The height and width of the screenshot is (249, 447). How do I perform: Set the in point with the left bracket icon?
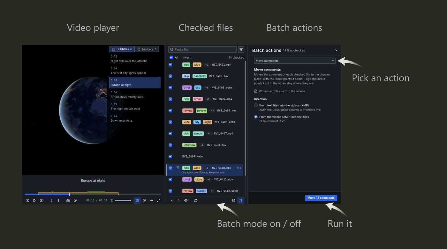pyautogui.click(x=51, y=200)
